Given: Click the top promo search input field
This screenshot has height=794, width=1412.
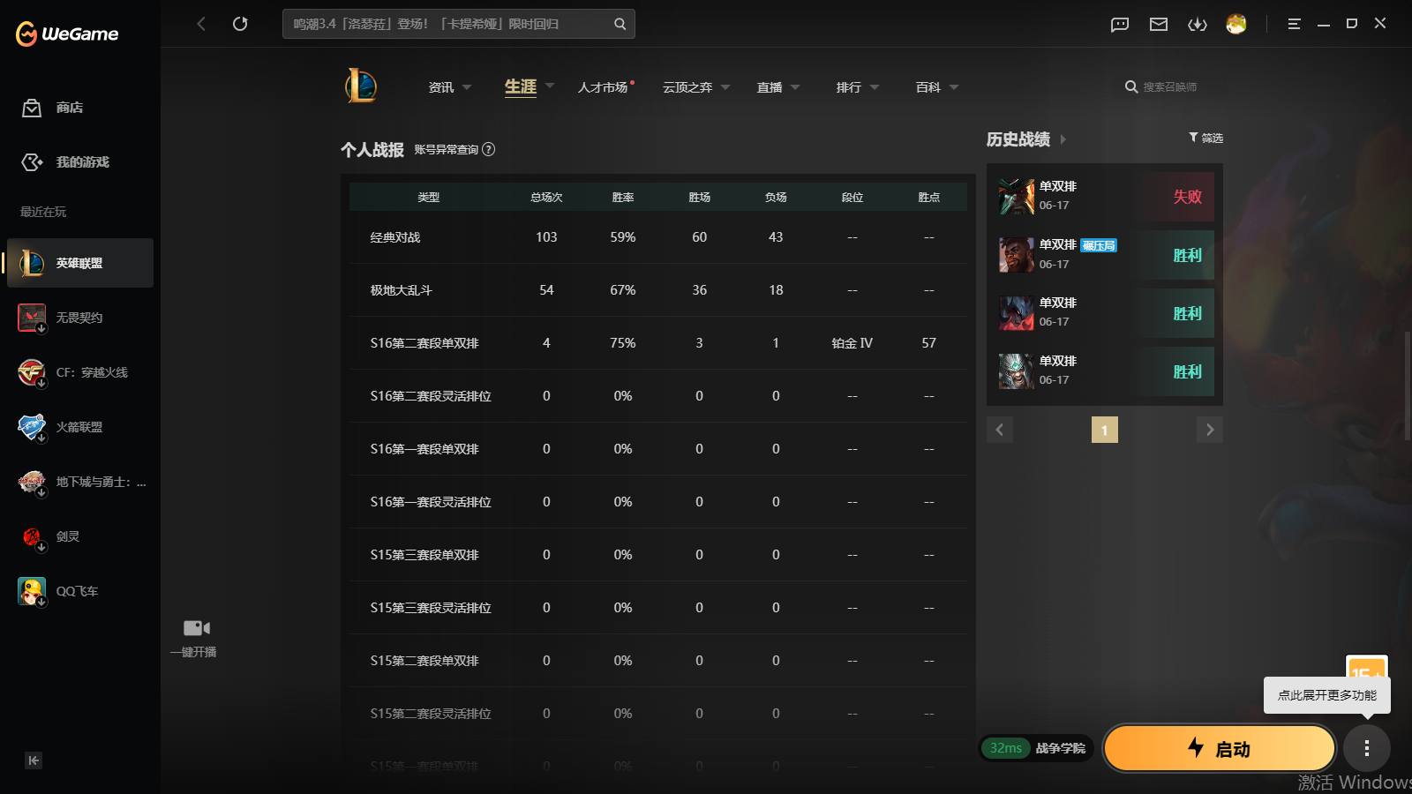Looking at the screenshot, I should click(447, 24).
